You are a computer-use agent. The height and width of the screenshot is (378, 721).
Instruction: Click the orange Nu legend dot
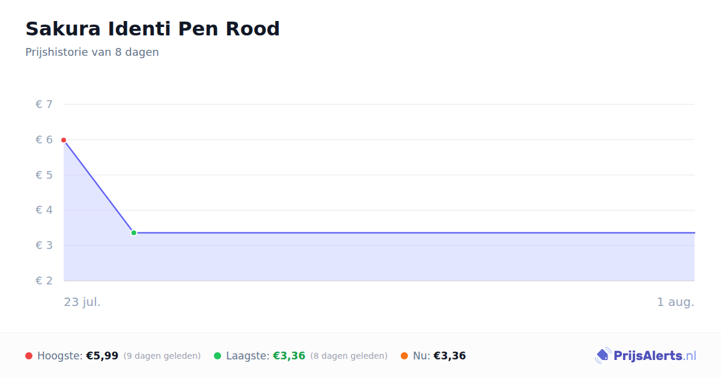pyautogui.click(x=404, y=356)
